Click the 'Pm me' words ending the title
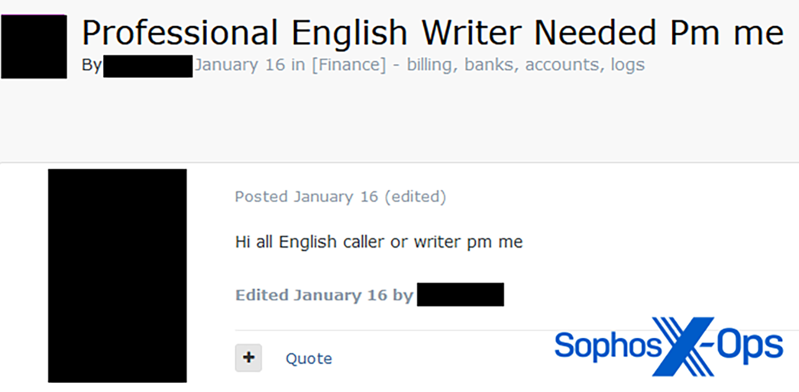 [x=726, y=32]
